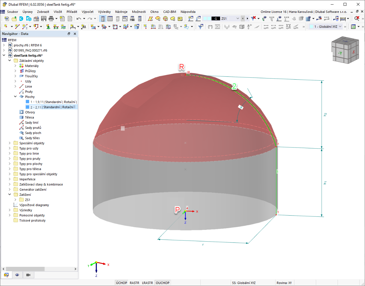This screenshot has height=286, width=365.
Task: Open the Úpravy menu
Action: (x=28, y=12)
